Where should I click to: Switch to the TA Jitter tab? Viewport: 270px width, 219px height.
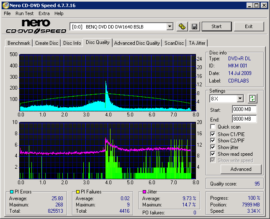[x=197, y=43]
